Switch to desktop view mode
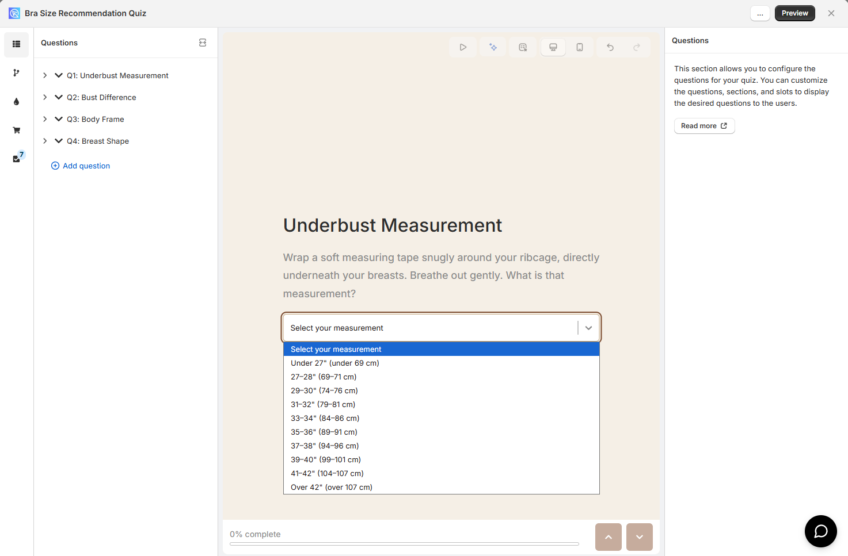This screenshot has width=848, height=556. pyautogui.click(x=553, y=47)
